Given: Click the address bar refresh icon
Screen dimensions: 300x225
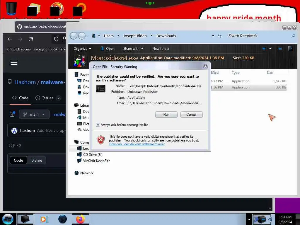Looking at the screenshot, I should coord(220,36).
